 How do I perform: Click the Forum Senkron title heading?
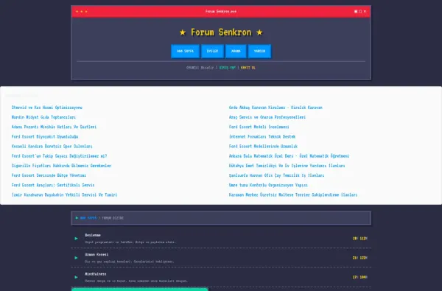click(221, 32)
